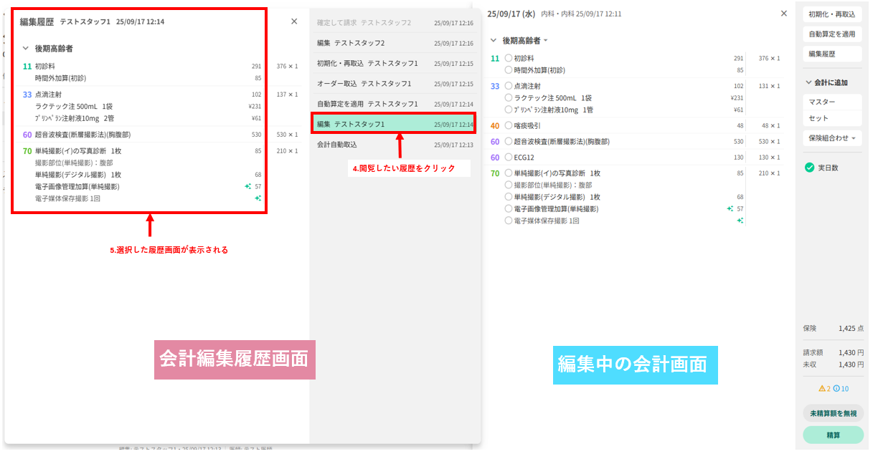Select the ECG12 radio button

[509, 157]
